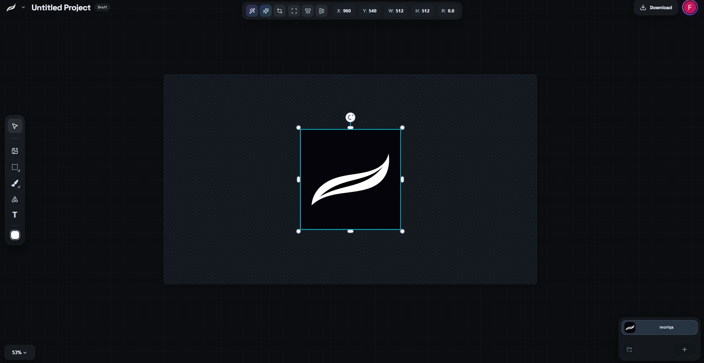Select the sparkle AI enhance tool
Viewport: 704px width, 363px height.
266,11
